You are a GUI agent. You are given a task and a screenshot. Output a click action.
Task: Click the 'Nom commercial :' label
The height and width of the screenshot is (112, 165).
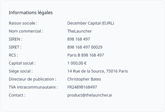26,31
